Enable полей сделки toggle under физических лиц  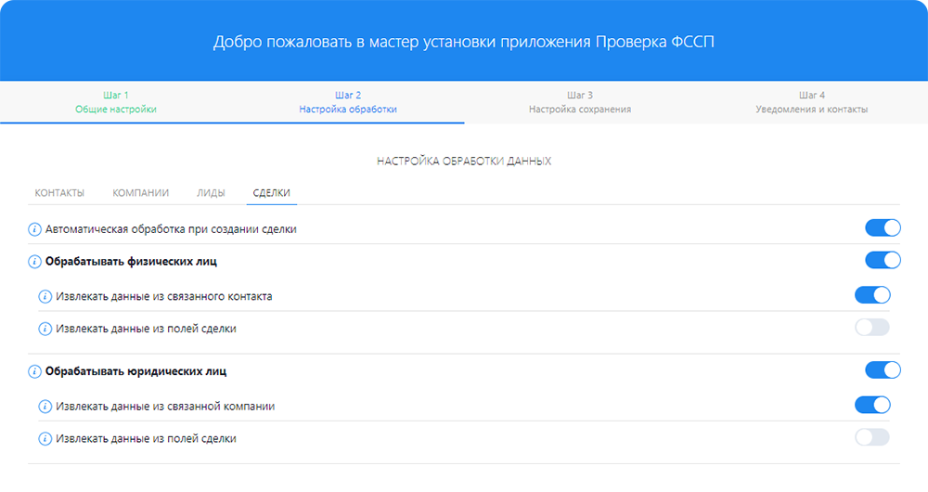tap(872, 327)
